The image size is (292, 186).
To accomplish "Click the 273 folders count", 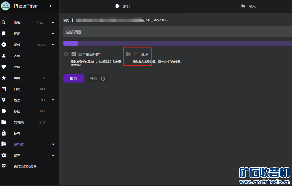I will tap(42, 122).
